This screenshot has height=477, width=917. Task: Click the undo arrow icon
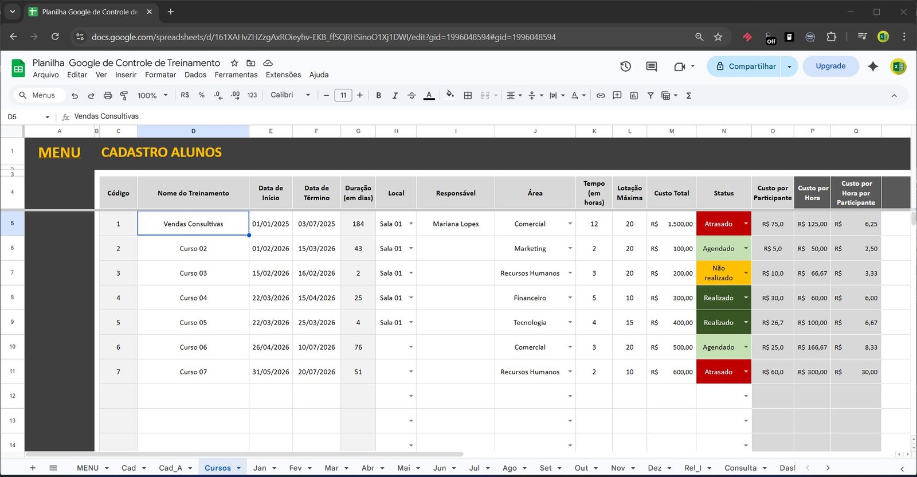tap(75, 96)
